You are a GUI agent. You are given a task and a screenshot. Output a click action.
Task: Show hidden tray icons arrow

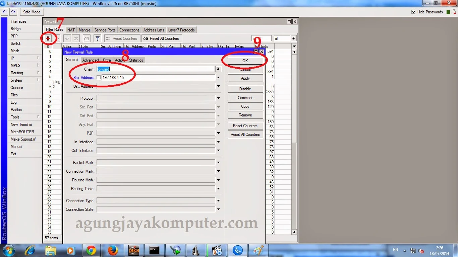pos(405,250)
